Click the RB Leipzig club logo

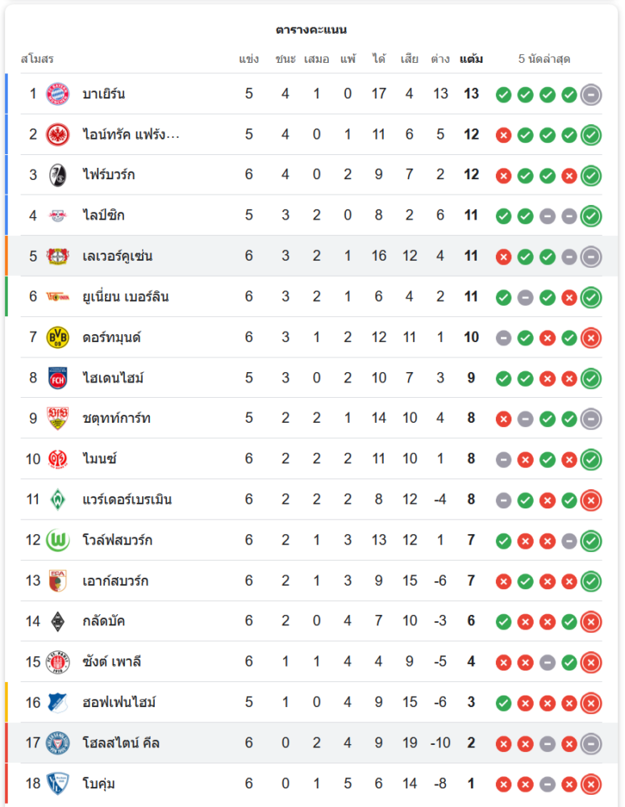[x=58, y=215]
